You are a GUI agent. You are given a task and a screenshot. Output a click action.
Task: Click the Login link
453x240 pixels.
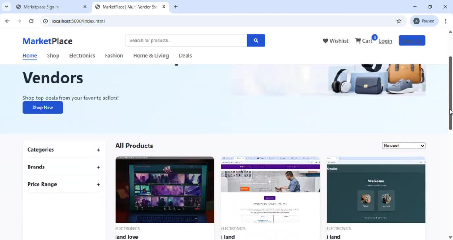tap(386, 41)
